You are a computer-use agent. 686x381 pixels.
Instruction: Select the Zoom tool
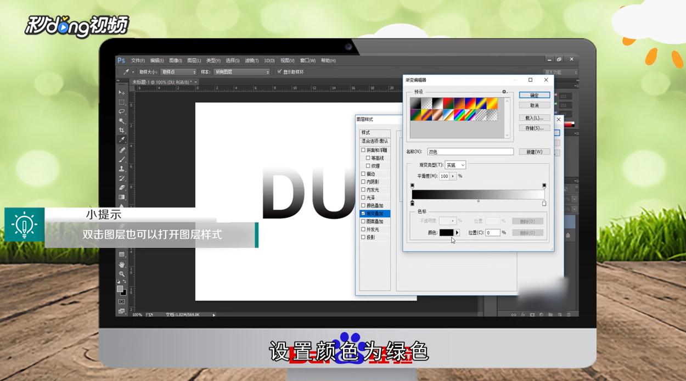click(122, 273)
